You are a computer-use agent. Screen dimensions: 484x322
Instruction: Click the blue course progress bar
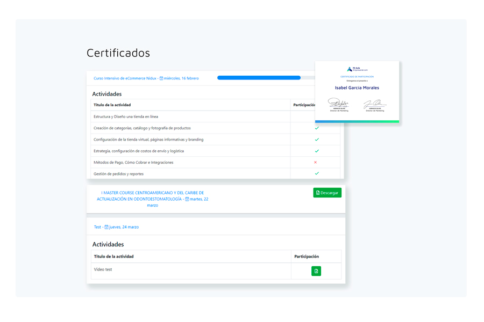pyautogui.click(x=259, y=77)
